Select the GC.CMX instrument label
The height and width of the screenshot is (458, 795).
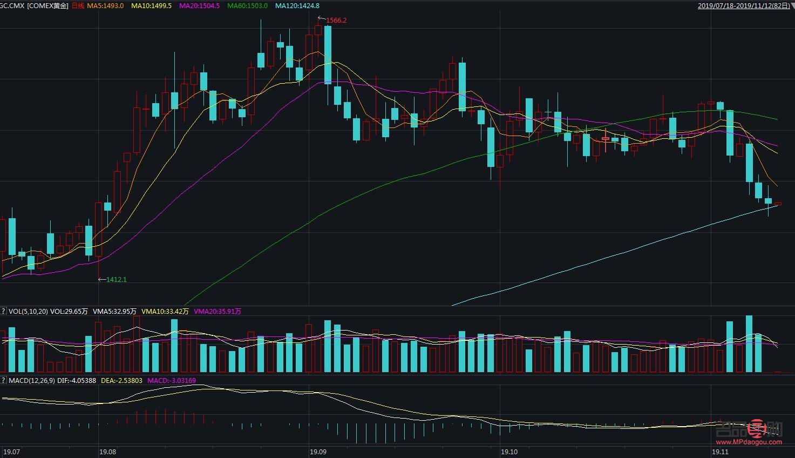pos(12,6)
